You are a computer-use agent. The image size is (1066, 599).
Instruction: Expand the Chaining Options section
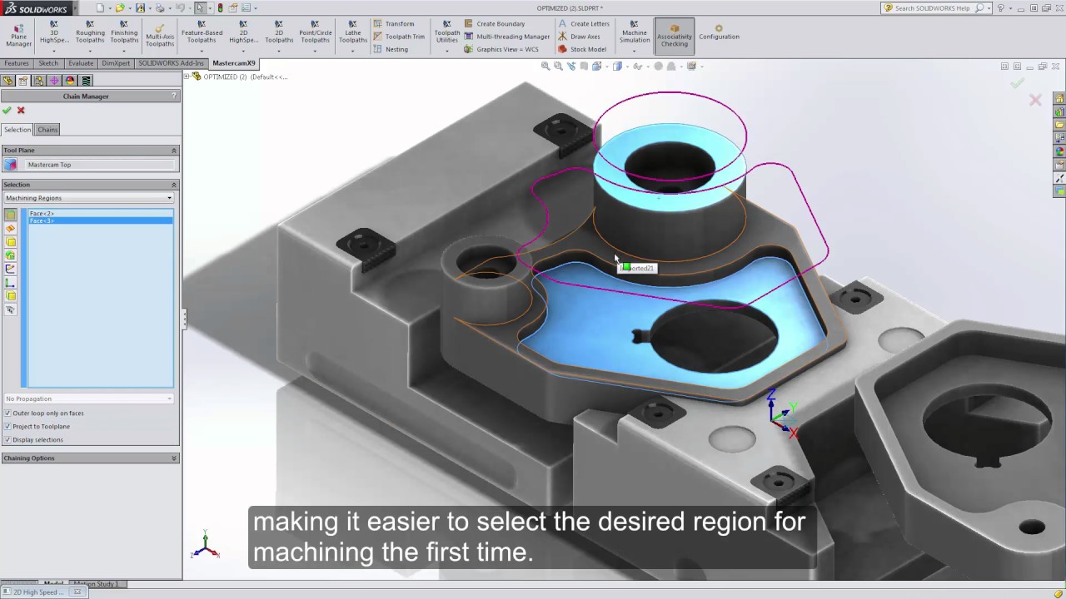tap(174, 458)
